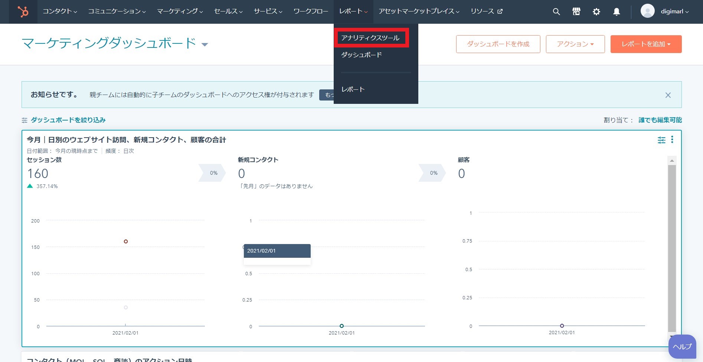
Task: Click the HubSpot sprocket logo
Action: (x=23, y=12)
